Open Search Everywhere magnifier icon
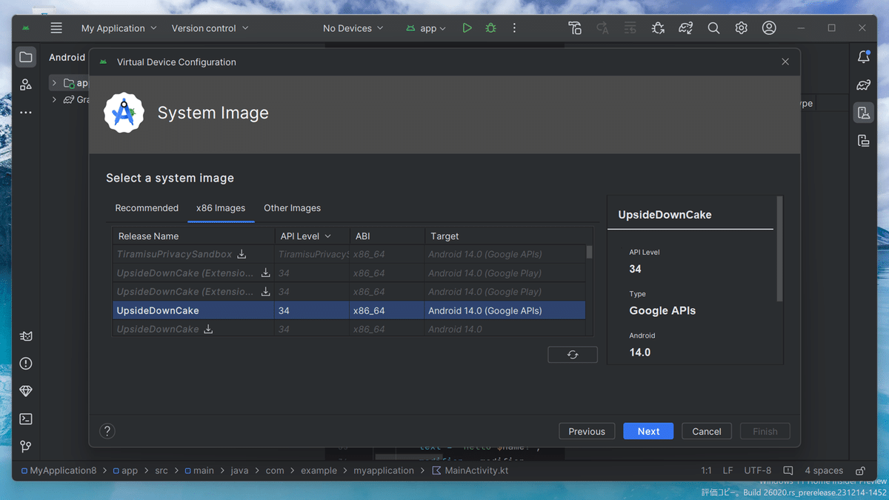Screen dimensions: 889x500 click(x=713, y=28)
